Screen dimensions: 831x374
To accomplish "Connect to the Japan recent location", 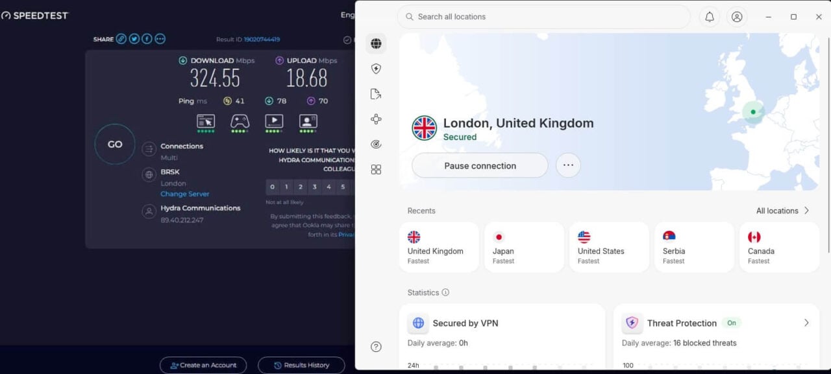I will 524,247.
